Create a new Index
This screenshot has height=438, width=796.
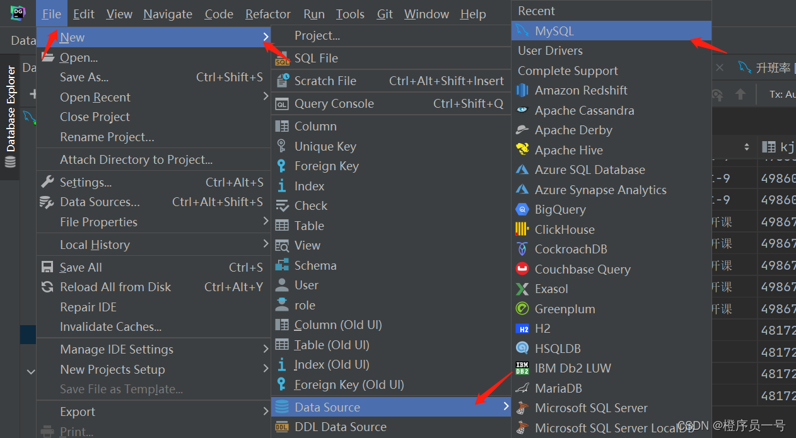[391, 186]
